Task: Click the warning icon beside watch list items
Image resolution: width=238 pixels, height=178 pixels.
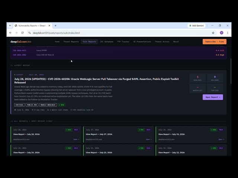Action: pos(48,110)
